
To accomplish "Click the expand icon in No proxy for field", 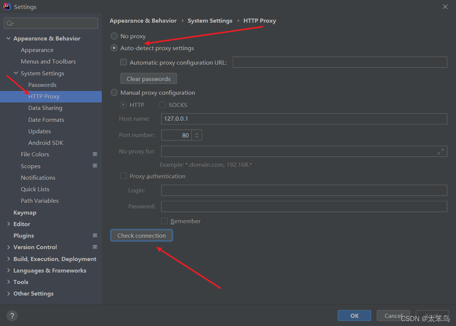I will click(x=441, y=151).
